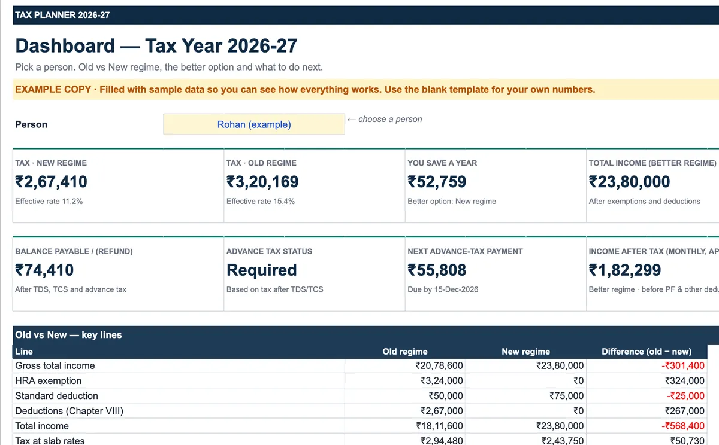
Task: Click the ₹52,759 yearly savings value
Action: click(437, 182)
